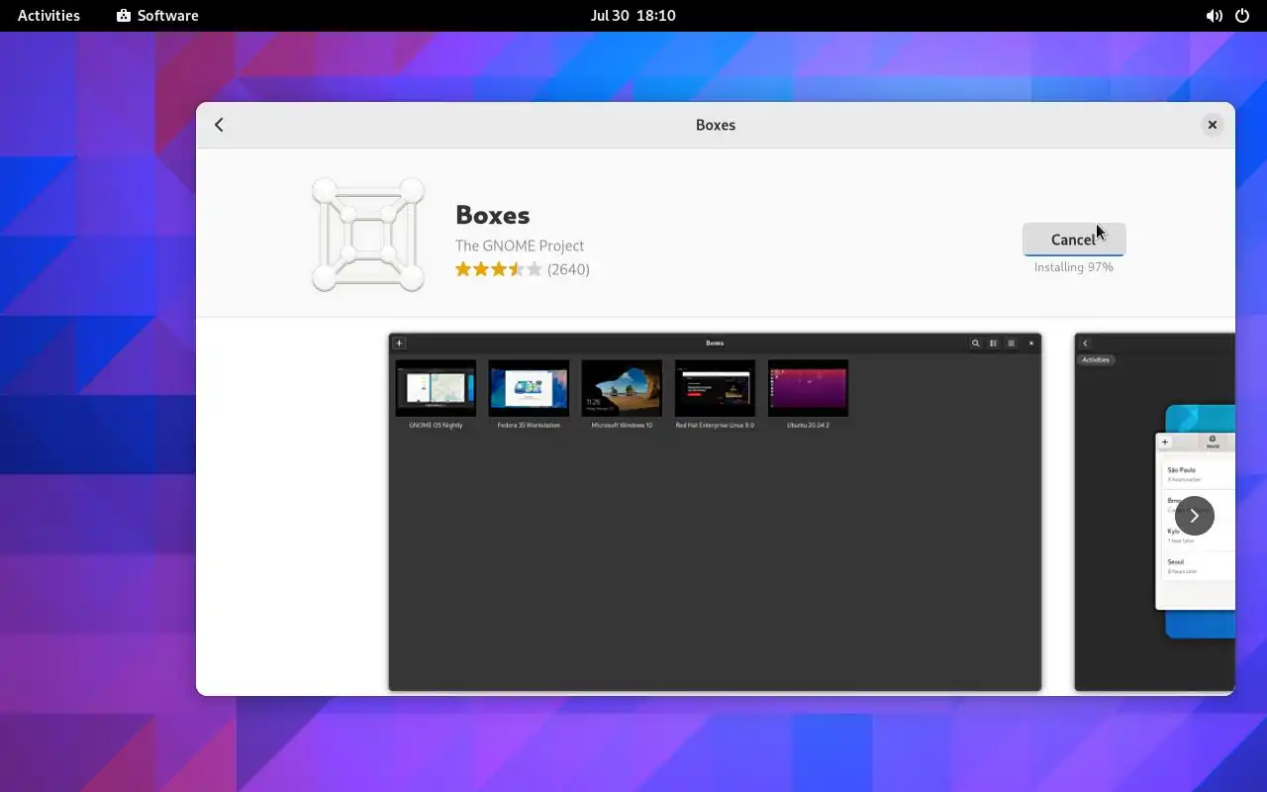The image size is (1267, 792).
Task: Open the Software app menu
Action: pos(157,16)
